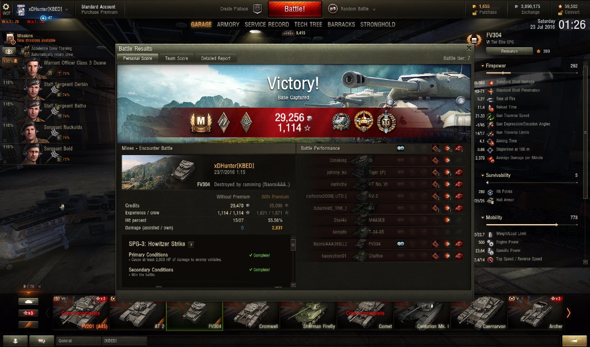The height and width of the screenshot is (347, 590).
Task: Open the Detailed Report tab
Action: [x=215, y=58]
